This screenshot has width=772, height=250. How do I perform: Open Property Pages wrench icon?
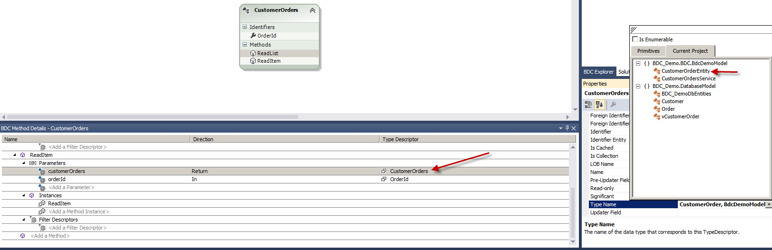click(613, 105)
